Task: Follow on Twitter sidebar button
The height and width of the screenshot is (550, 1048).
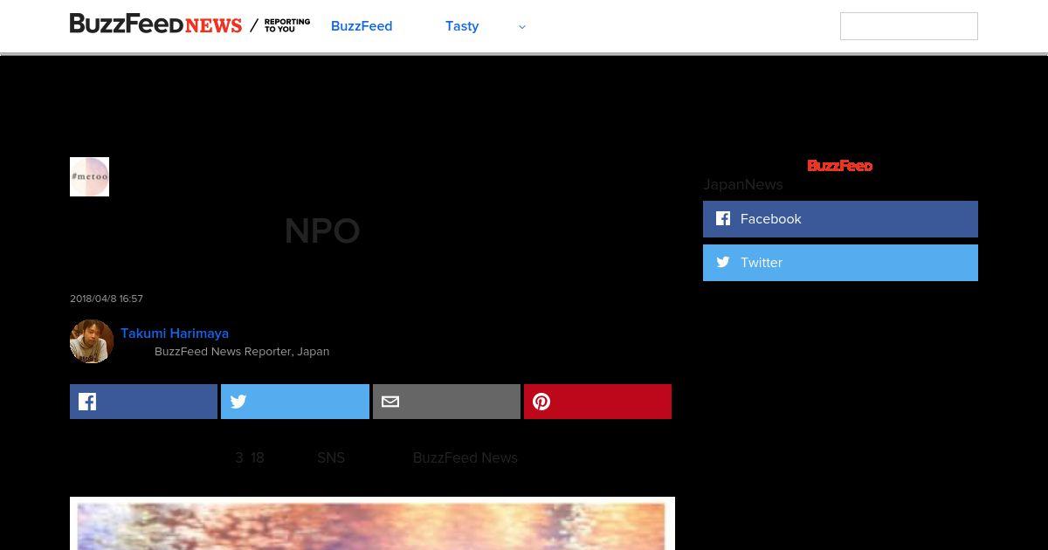Action: [840, 263]
